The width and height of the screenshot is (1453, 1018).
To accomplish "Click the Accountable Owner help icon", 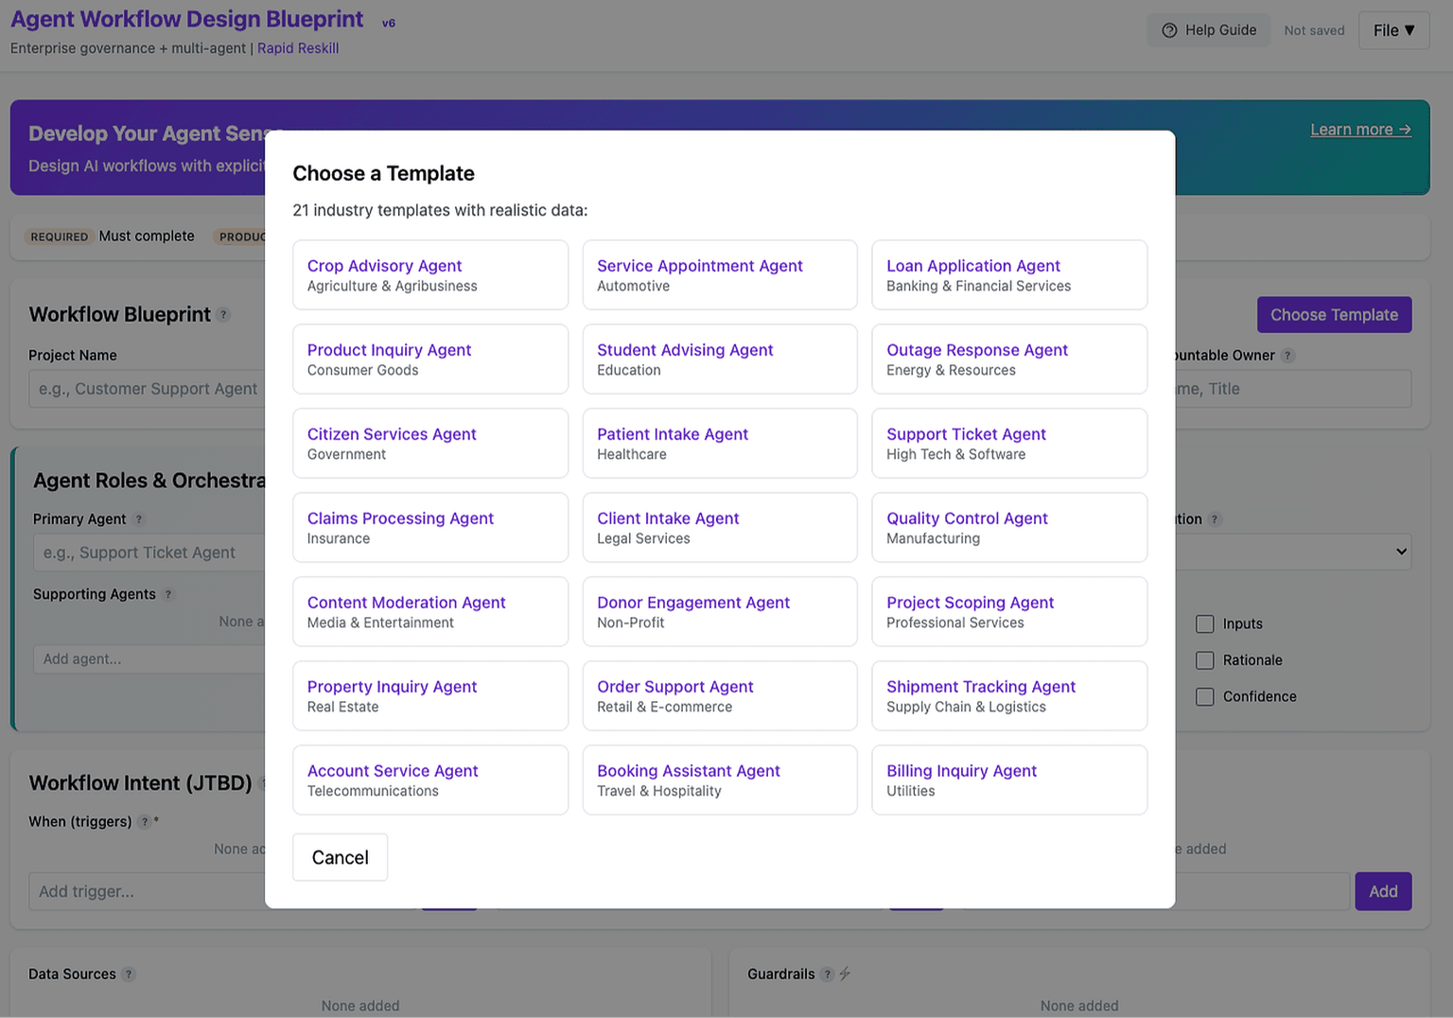I will (1288, 355).
